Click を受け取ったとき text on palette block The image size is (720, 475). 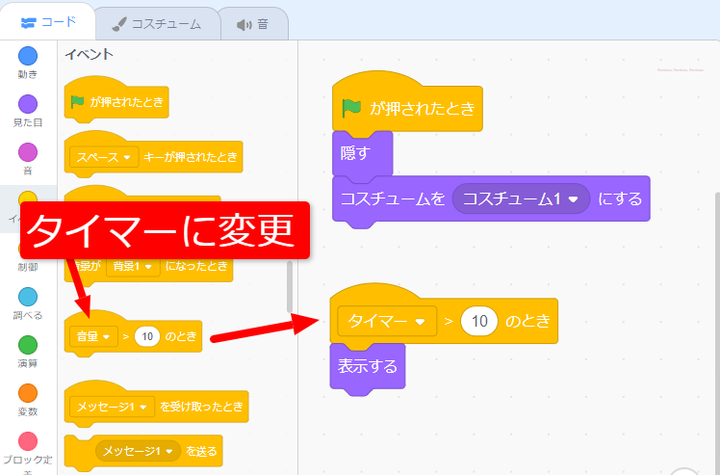[x=201, y=407]
